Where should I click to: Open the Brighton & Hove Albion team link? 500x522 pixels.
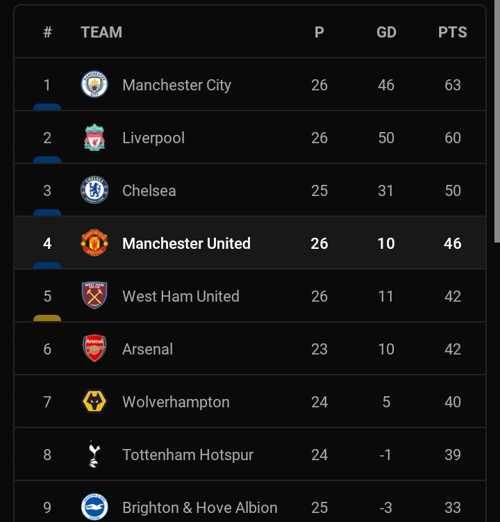coord(199,507)
